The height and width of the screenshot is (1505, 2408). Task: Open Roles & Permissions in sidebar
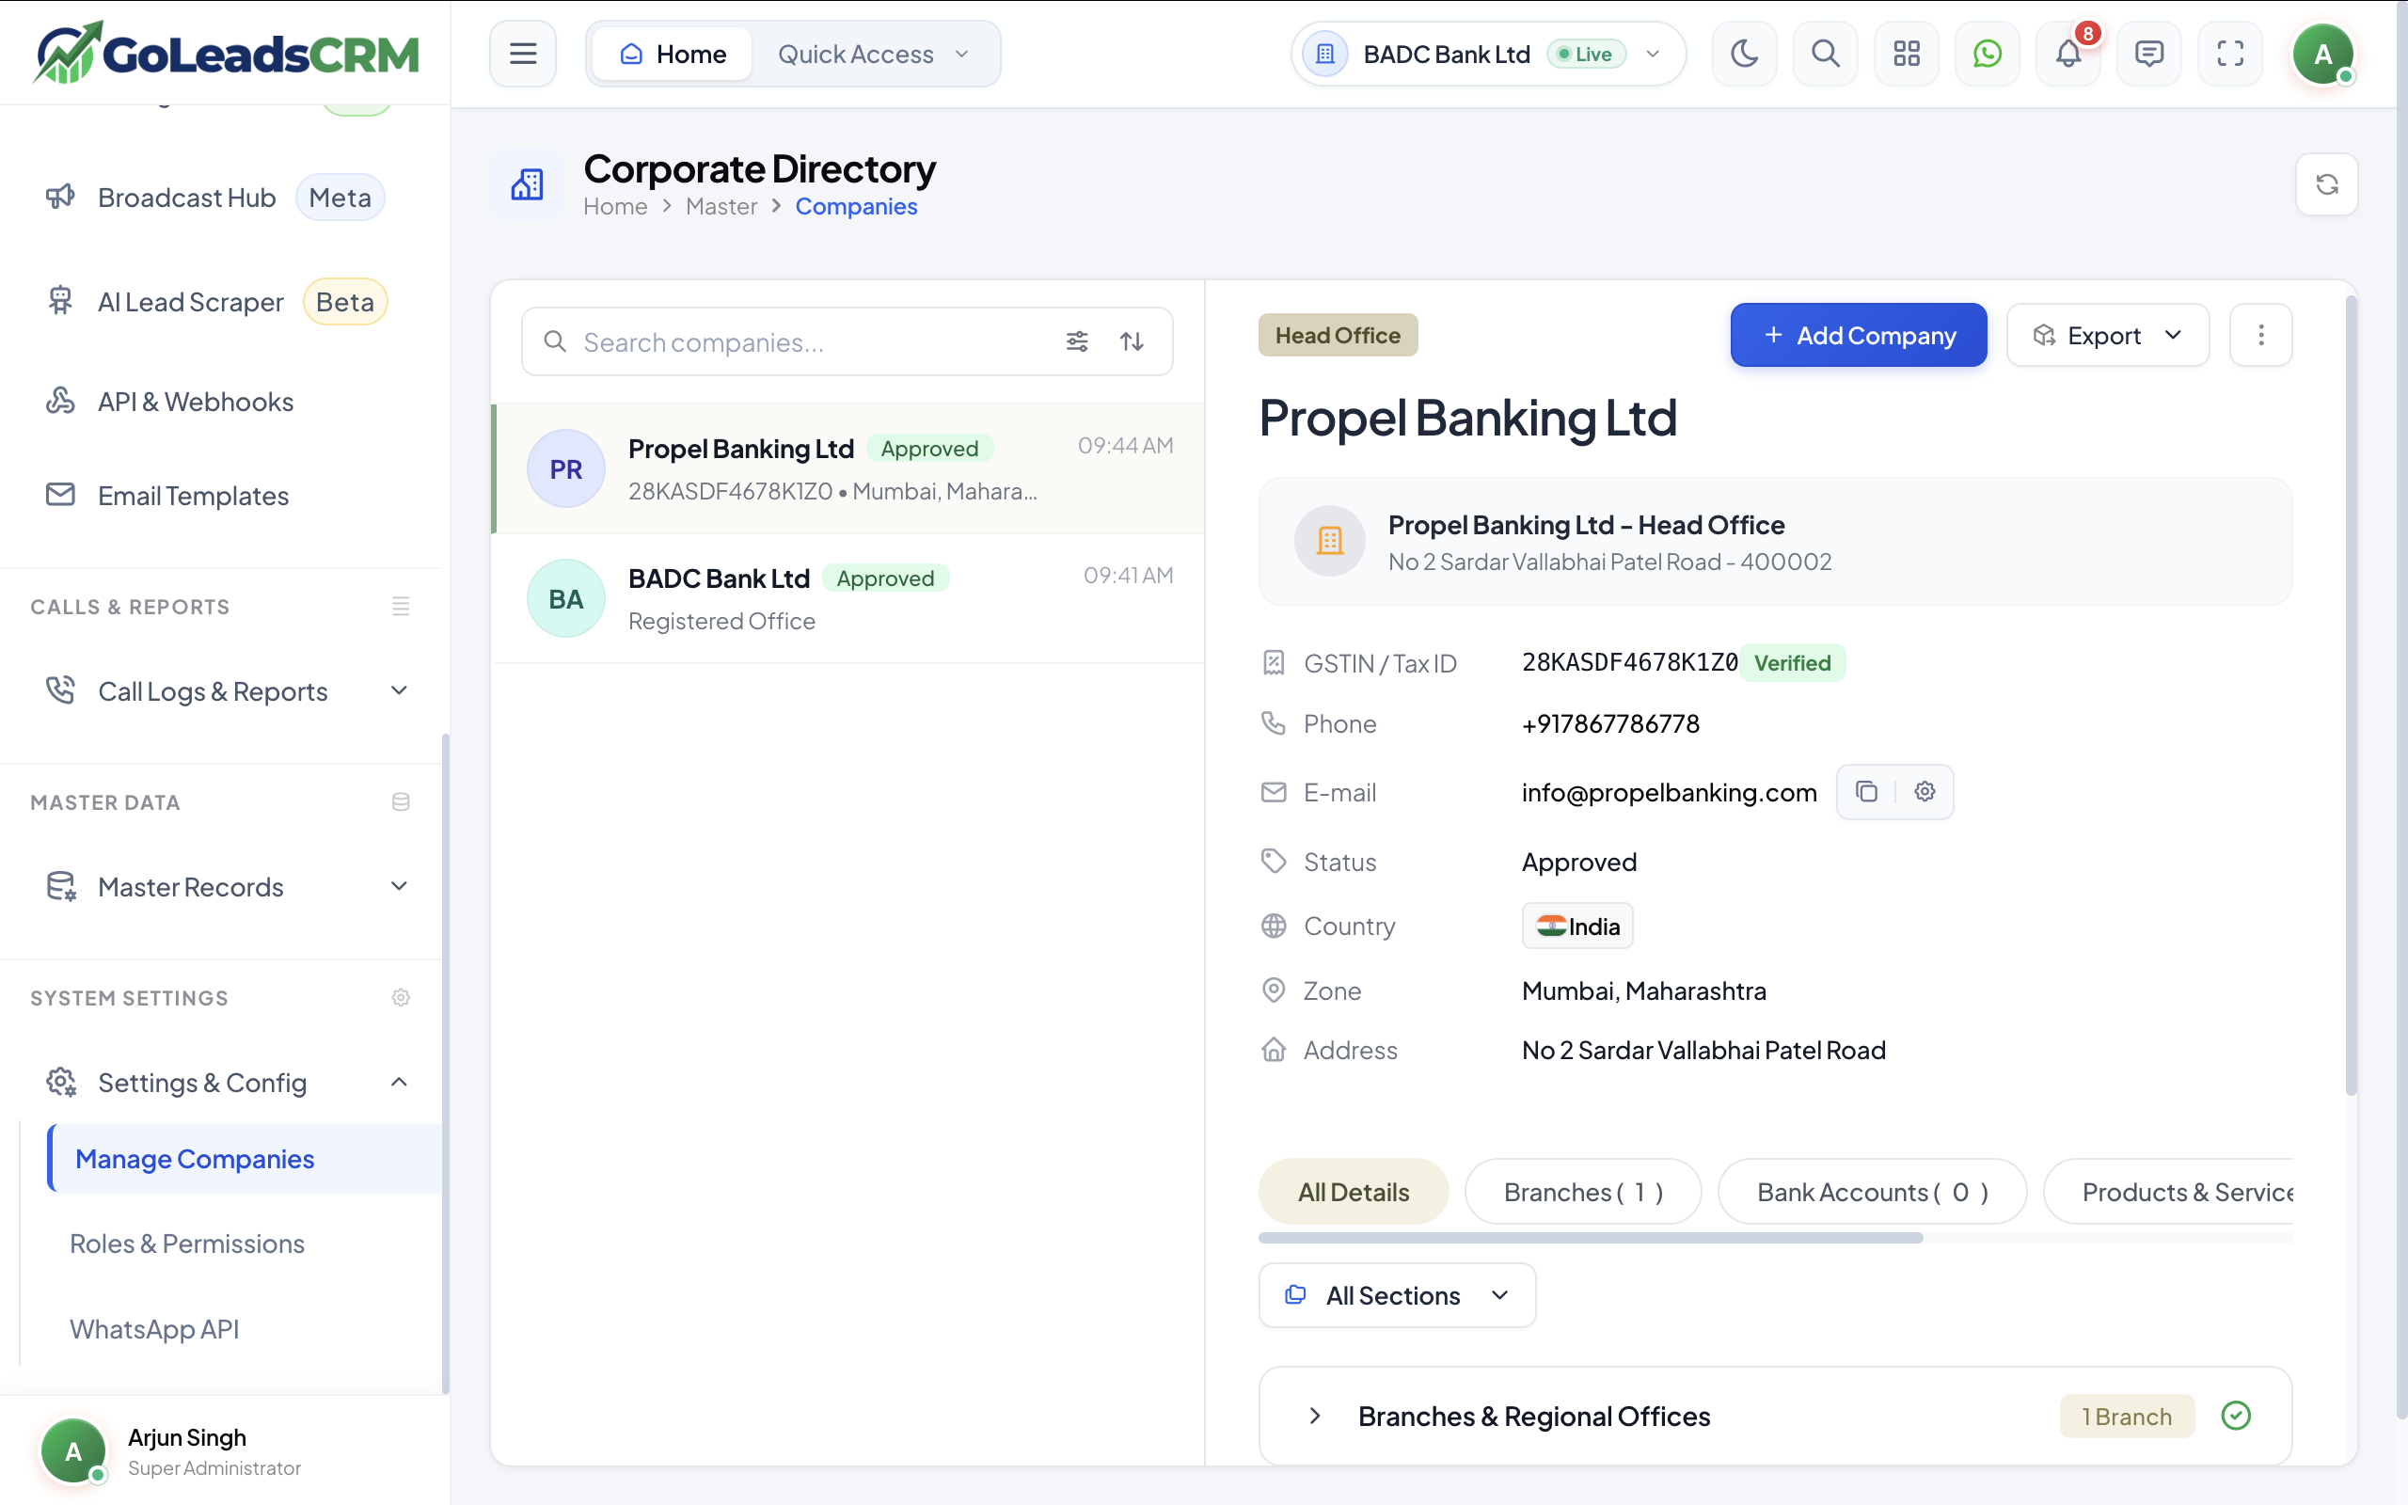pos(186,1244)
